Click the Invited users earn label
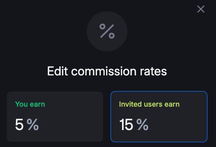This screenshot has height=147, width=216. pyautogui.click(x=149, y=104)
